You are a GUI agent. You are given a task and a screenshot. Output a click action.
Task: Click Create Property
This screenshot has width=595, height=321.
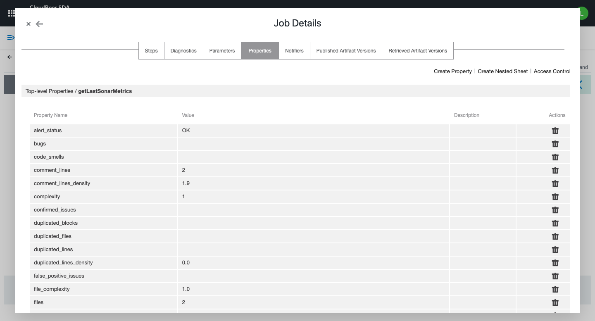click(452, 71)
